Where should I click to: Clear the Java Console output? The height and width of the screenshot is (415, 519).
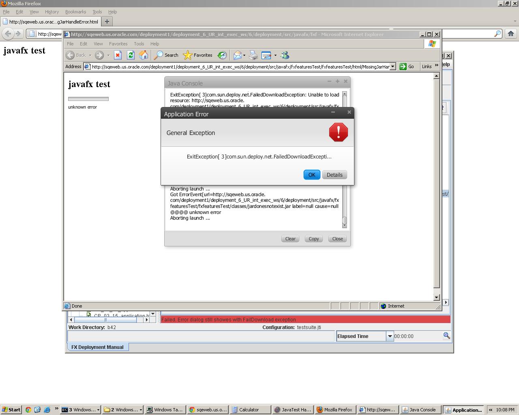coord(290,239)
